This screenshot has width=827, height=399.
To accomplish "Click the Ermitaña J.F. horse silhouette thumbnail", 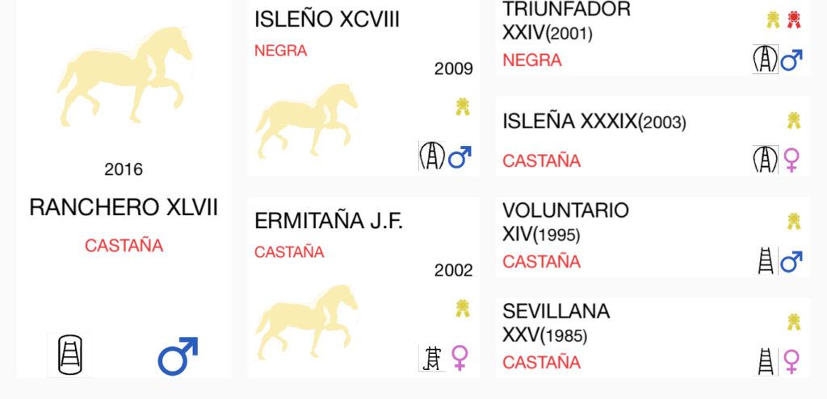I will pos(306,322).
